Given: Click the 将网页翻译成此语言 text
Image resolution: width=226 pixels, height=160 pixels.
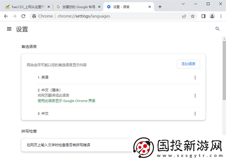Looking at the screenshot, I should point(53,95).
